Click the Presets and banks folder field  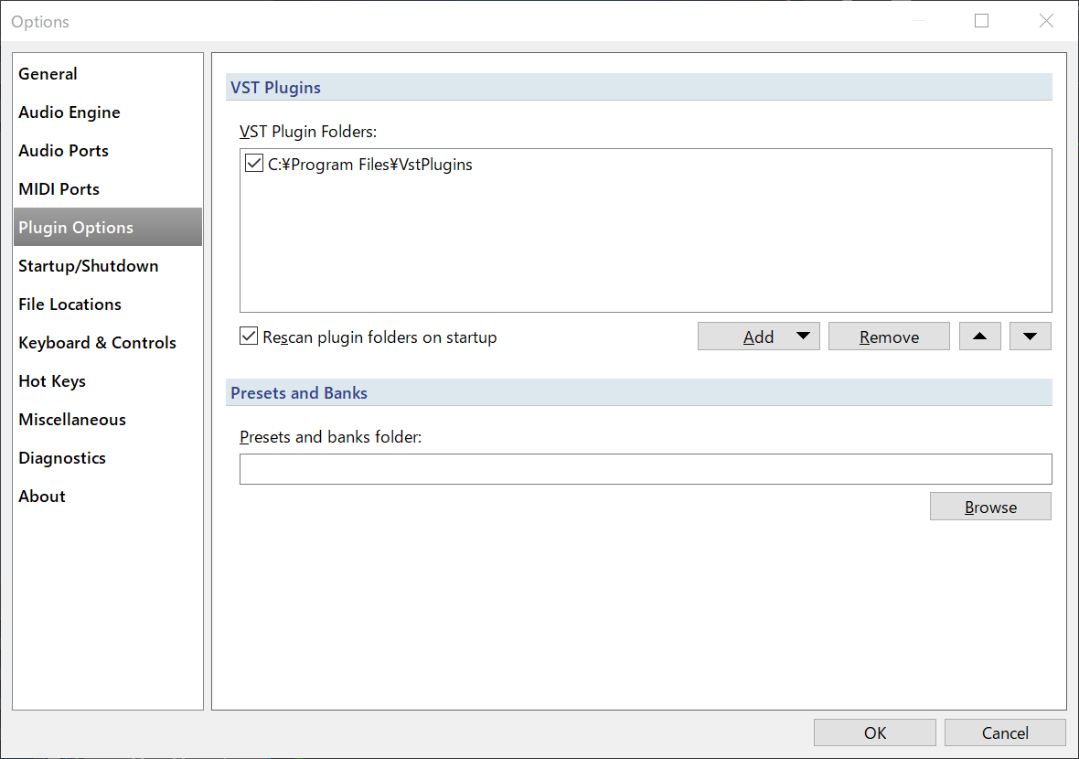(x=645, y=469)
